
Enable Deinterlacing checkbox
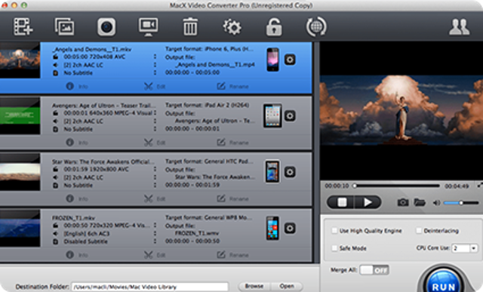(x=419, y=231)
